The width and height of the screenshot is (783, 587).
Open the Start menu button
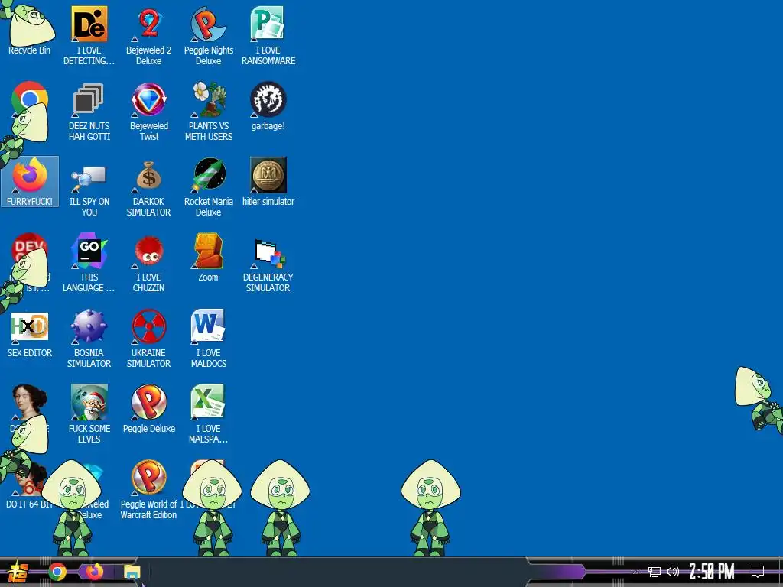tap(18, 572)
